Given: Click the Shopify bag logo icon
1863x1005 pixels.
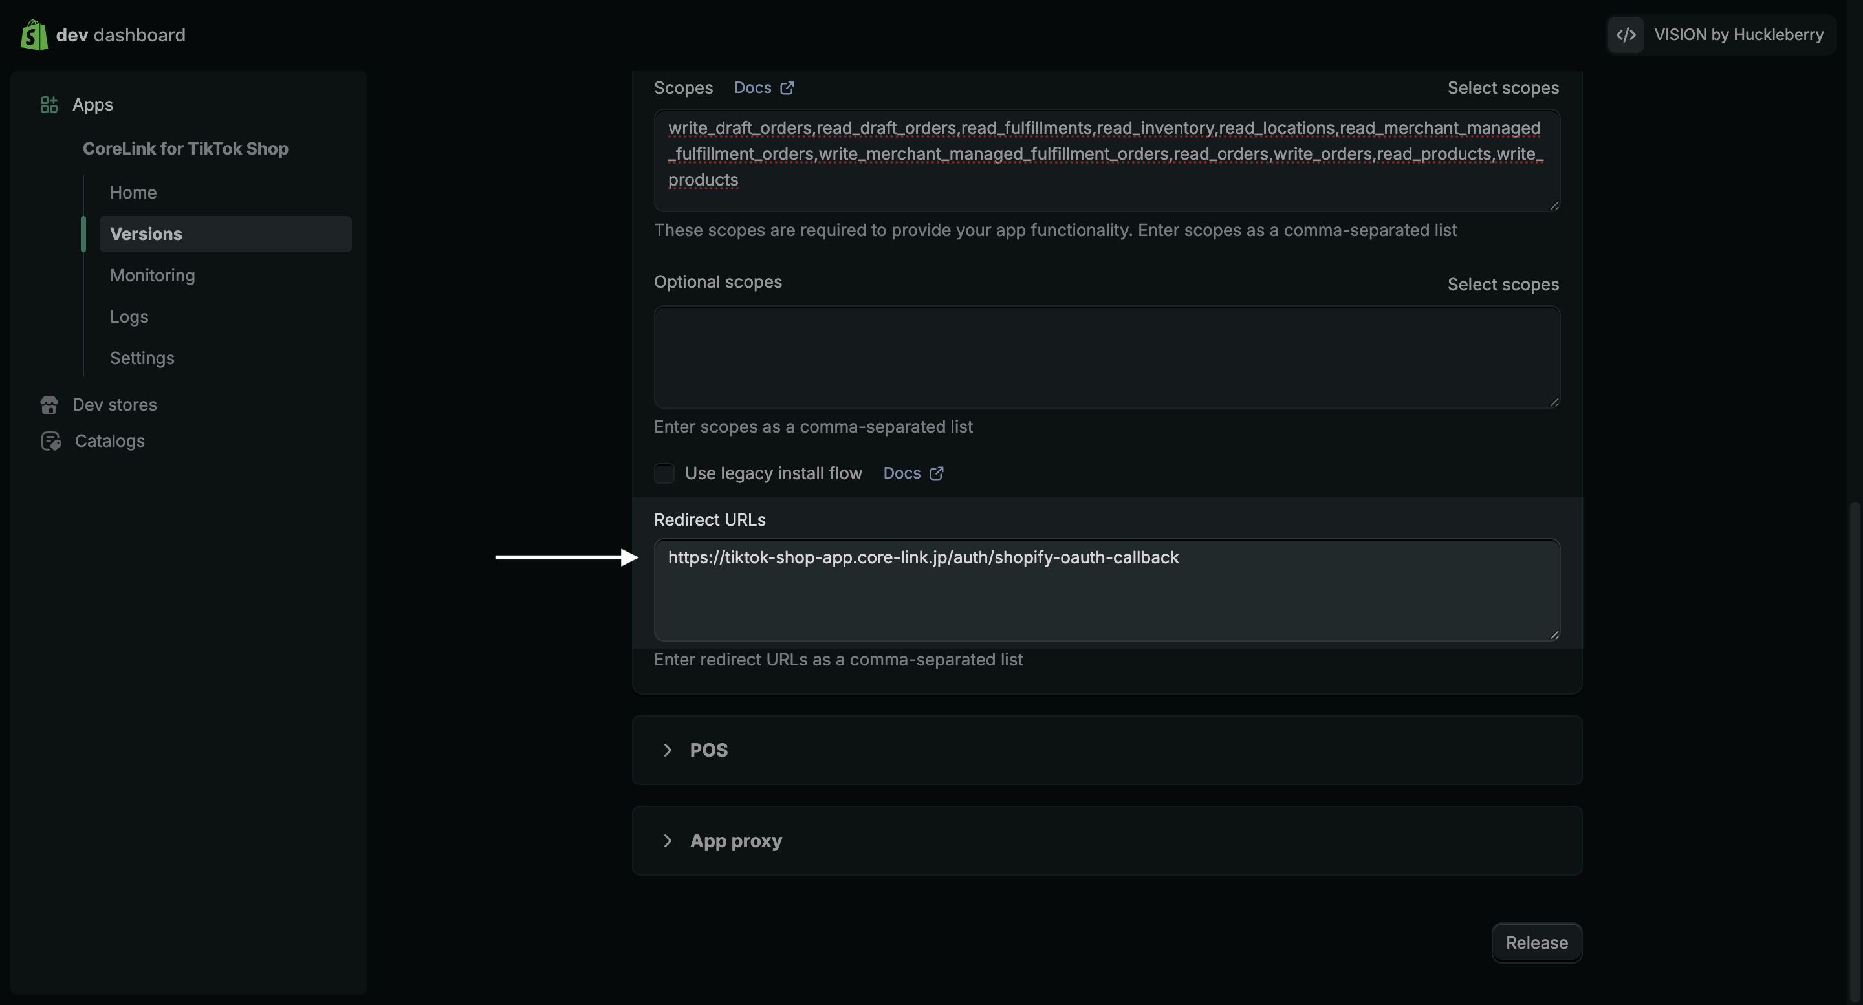Looking at the screenshot, I should (33, 35).
